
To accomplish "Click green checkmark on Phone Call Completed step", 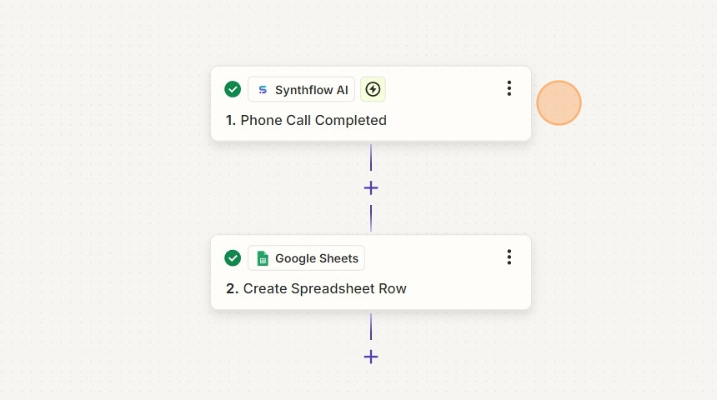I will point(233,90).
